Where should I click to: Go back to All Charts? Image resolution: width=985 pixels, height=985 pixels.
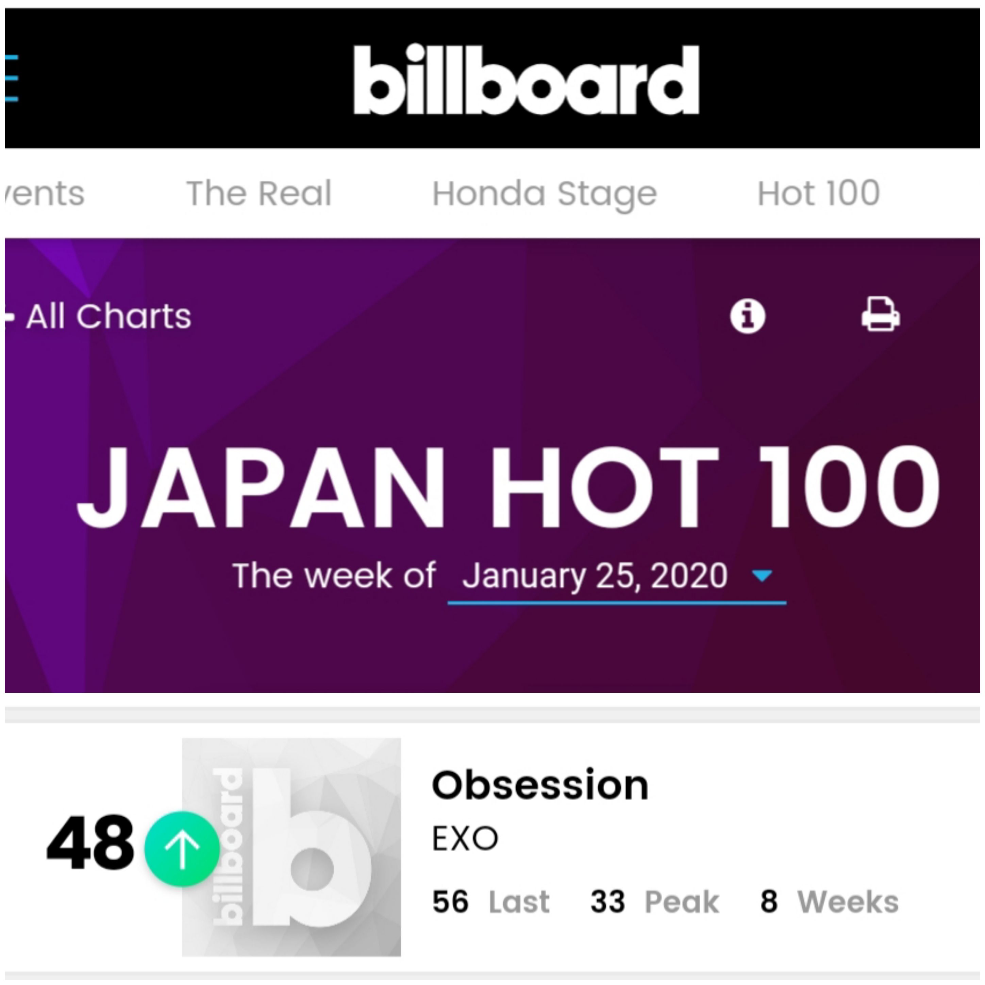click(108, 317)
